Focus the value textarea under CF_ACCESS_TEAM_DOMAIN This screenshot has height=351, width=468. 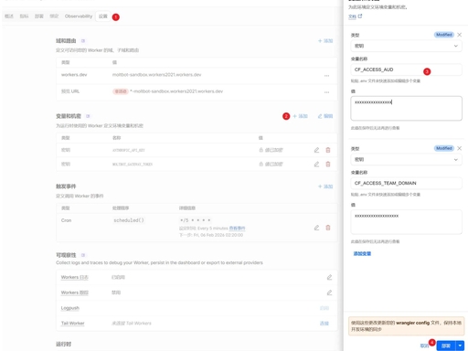406,222
